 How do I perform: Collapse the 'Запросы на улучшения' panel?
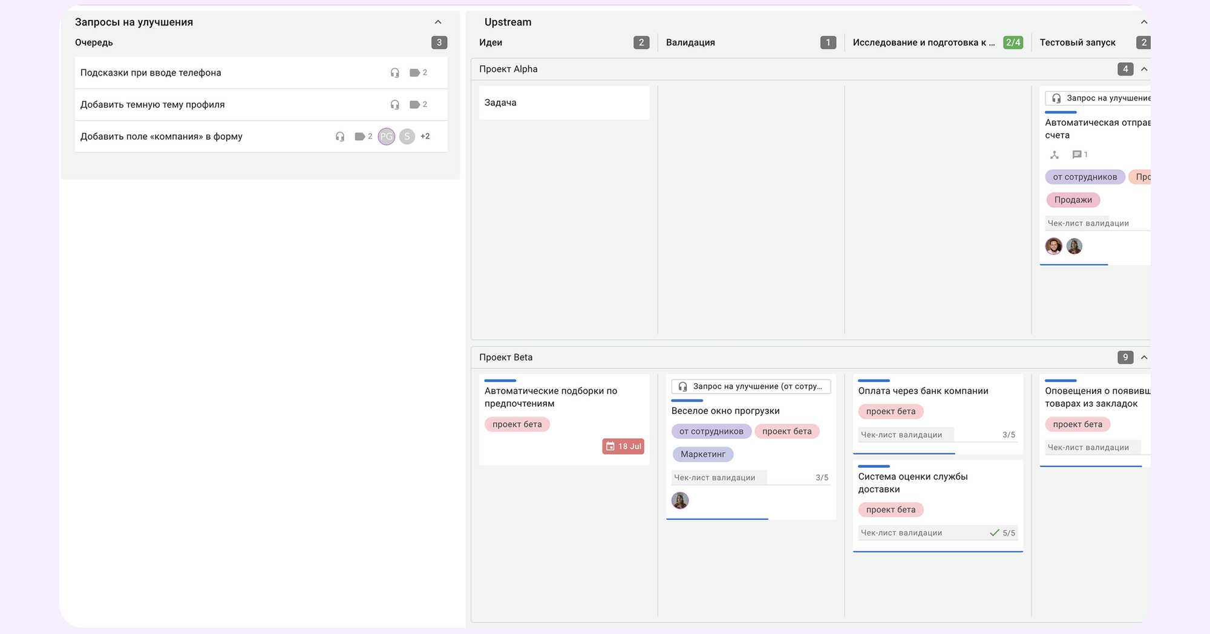[438, 22]
